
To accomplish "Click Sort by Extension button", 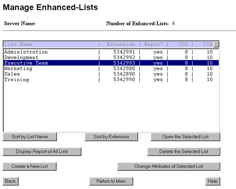I will pos(112,137).
